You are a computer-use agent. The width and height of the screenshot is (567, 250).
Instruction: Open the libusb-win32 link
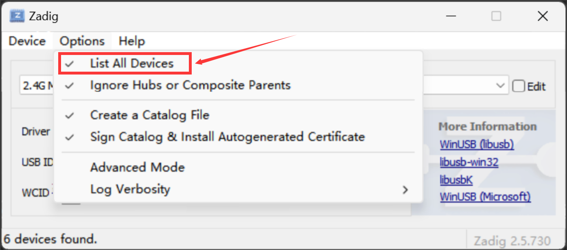click(469, 162)
